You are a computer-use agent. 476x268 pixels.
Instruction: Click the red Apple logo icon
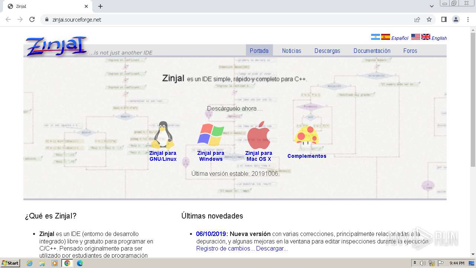(258, 135)
